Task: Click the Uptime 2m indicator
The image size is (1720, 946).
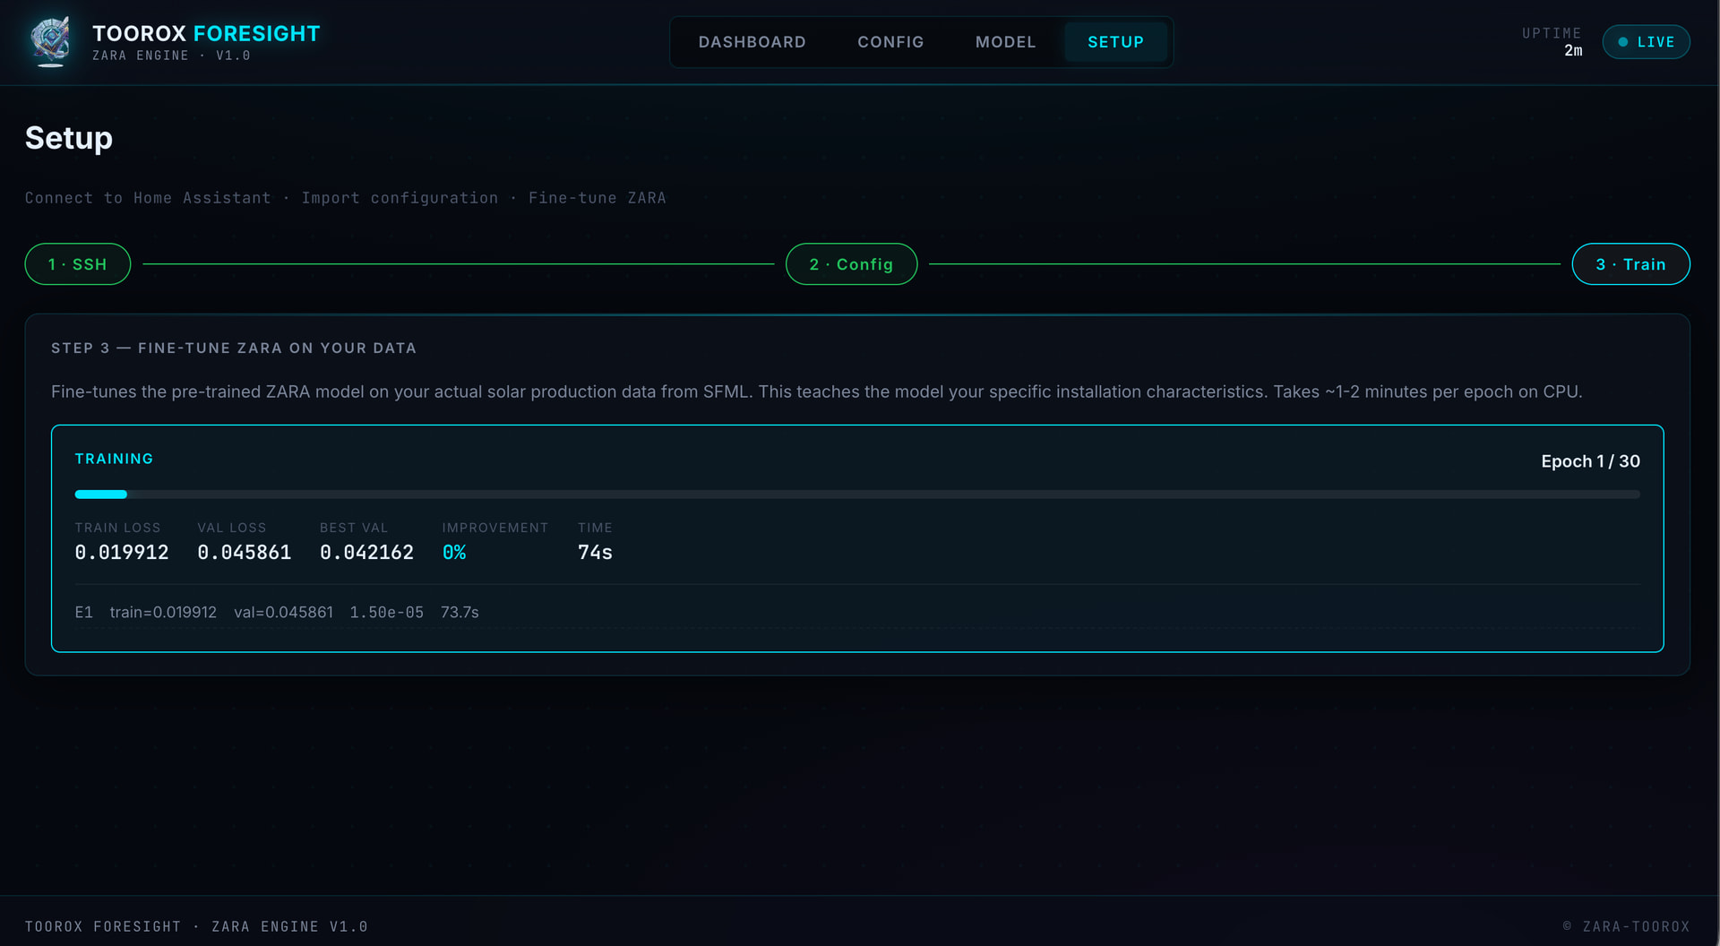Action: coord(1552,42)
